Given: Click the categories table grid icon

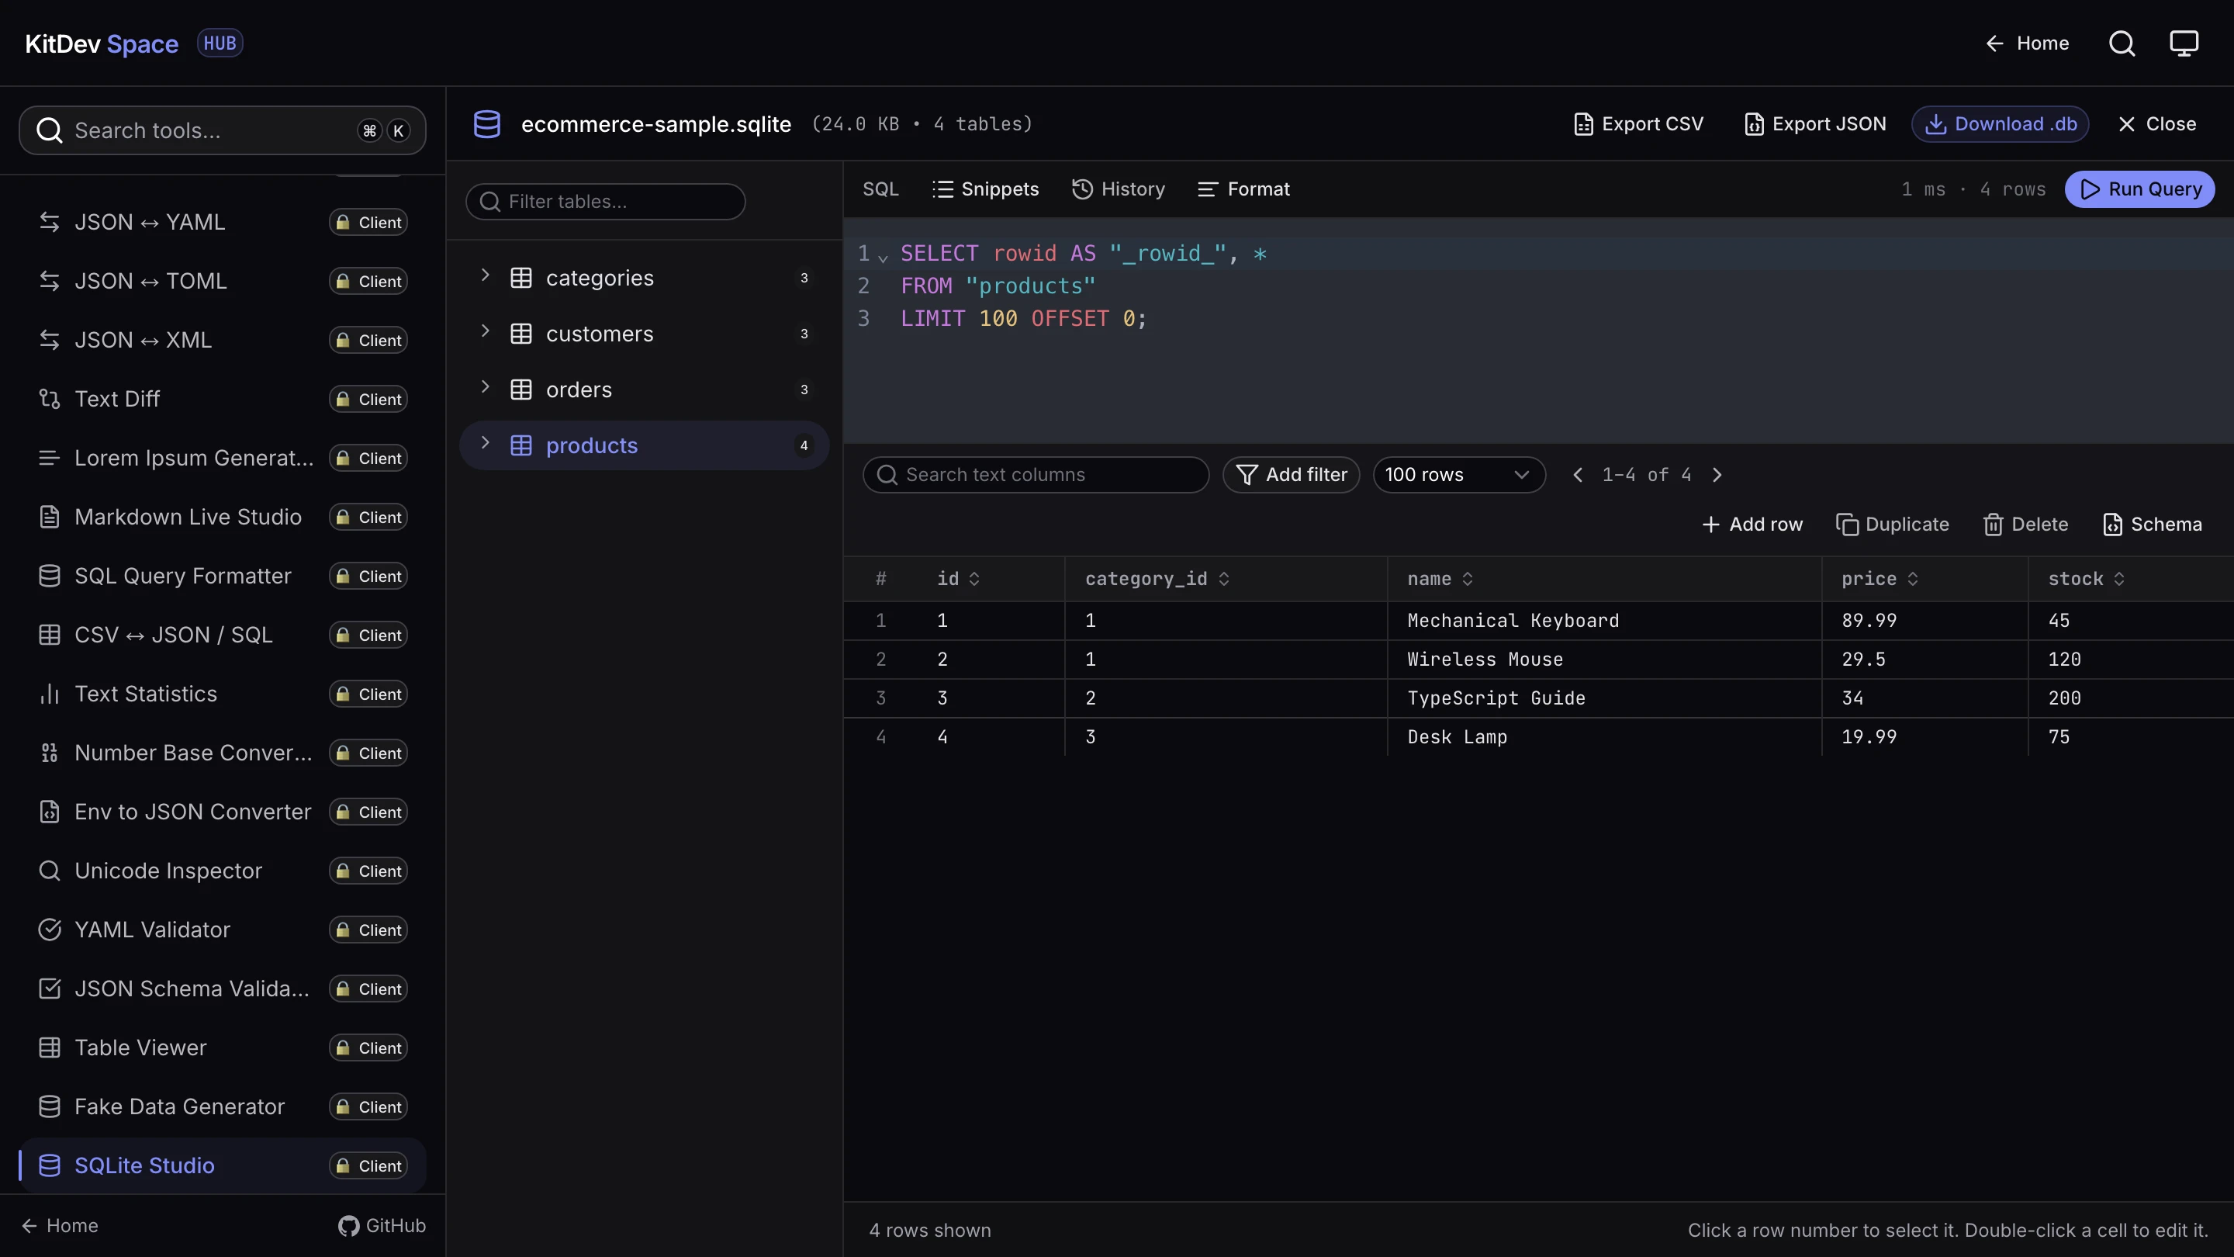Looking at the screenshot, I should pos(521,278).
